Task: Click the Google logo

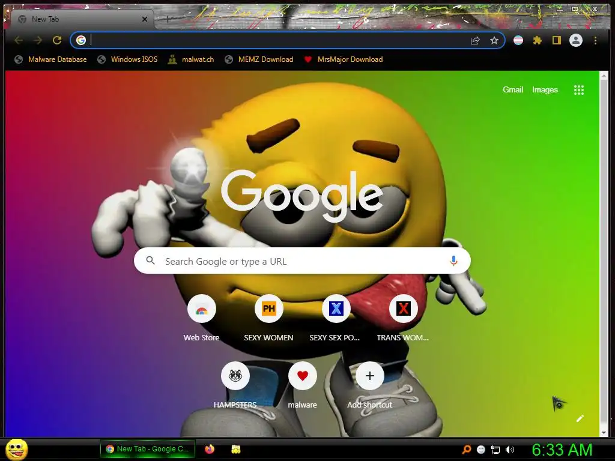Action: pyautogui.click(x=303, y=196)
